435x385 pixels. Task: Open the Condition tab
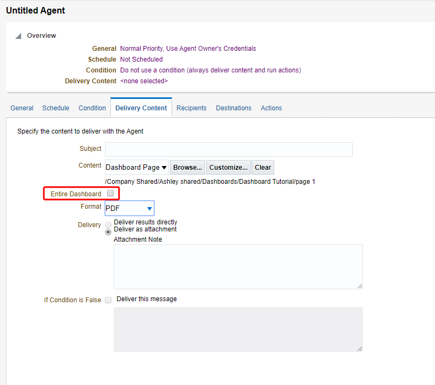(92, 108)
